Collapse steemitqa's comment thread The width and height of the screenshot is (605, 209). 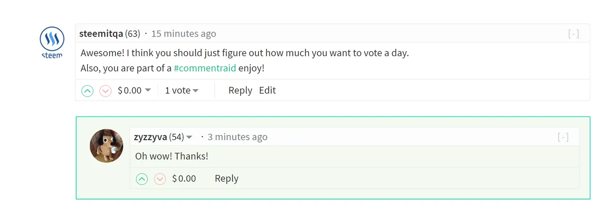573,34
